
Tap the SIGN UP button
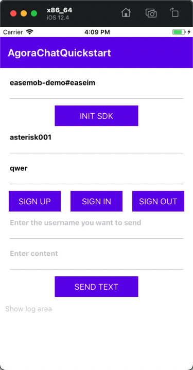[x=34, y=201]
